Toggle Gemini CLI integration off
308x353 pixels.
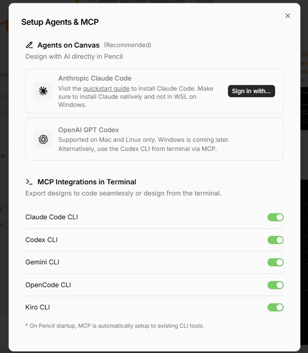click(x=276, y=262)
